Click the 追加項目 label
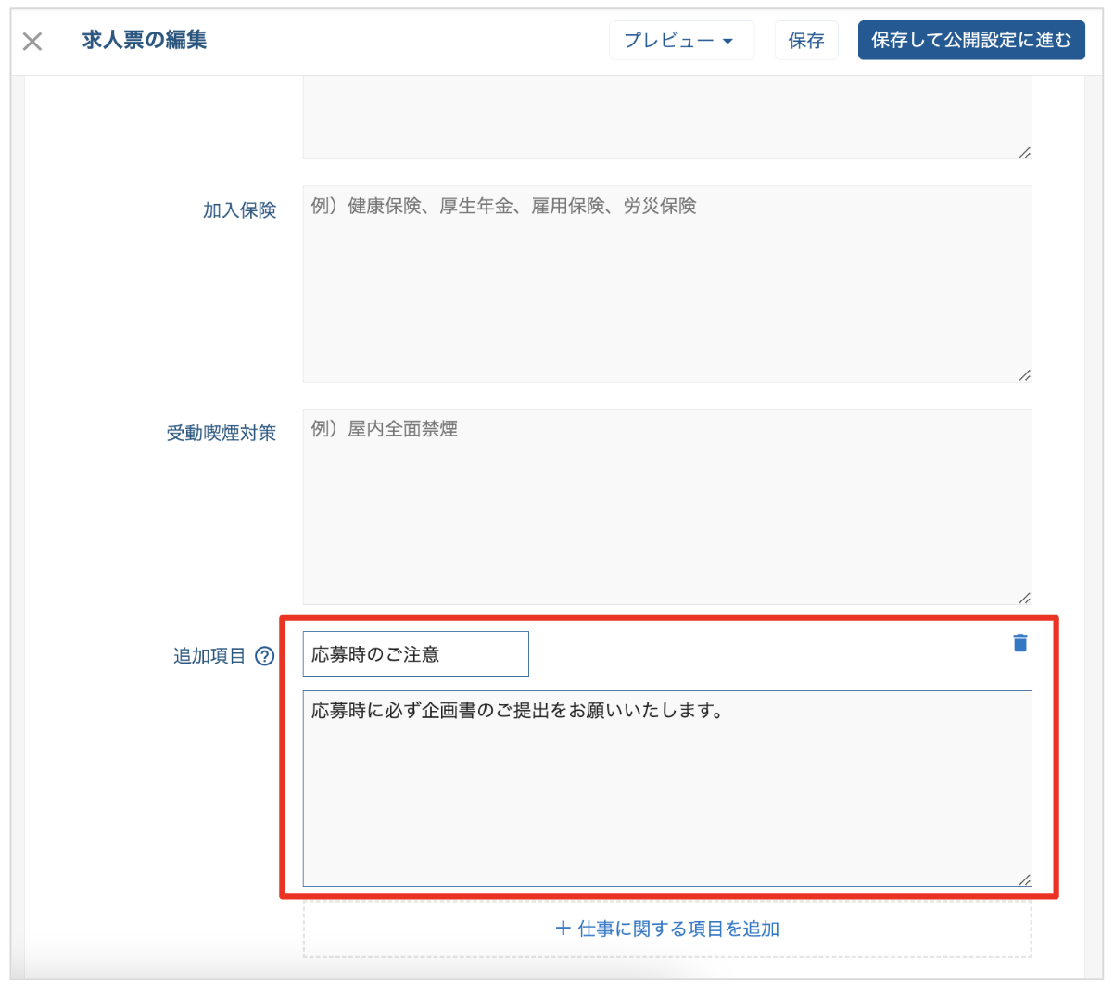 (x=209, y=656)
